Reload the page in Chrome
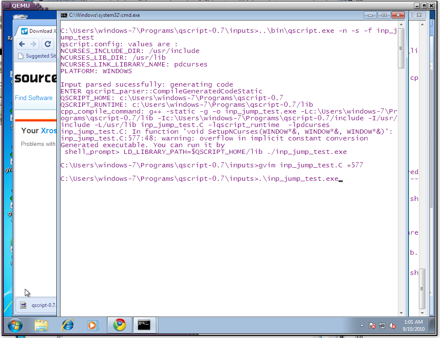 coord(48,44)
